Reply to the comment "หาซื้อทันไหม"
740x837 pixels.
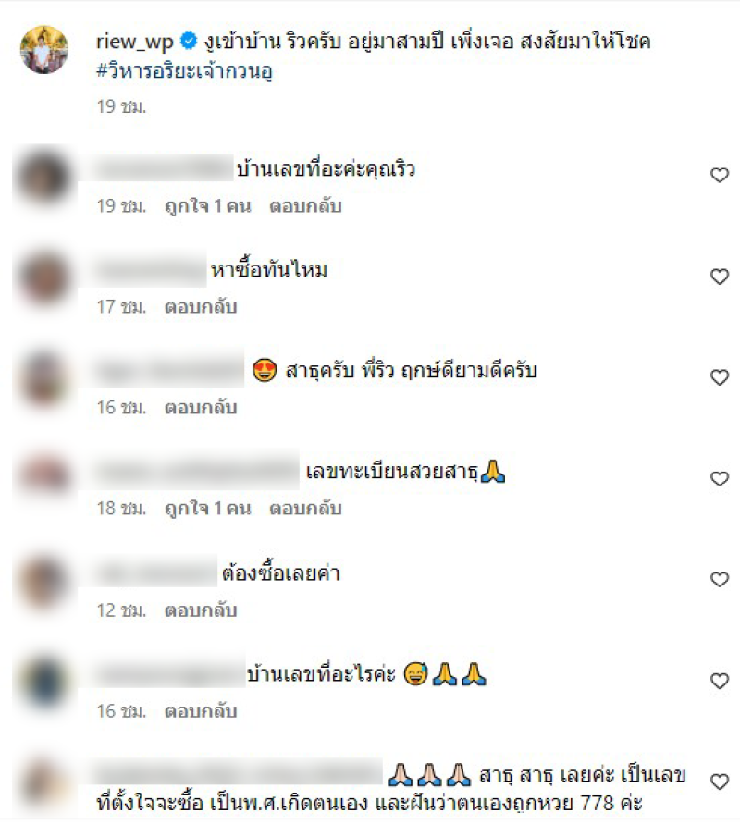[201, 307]
